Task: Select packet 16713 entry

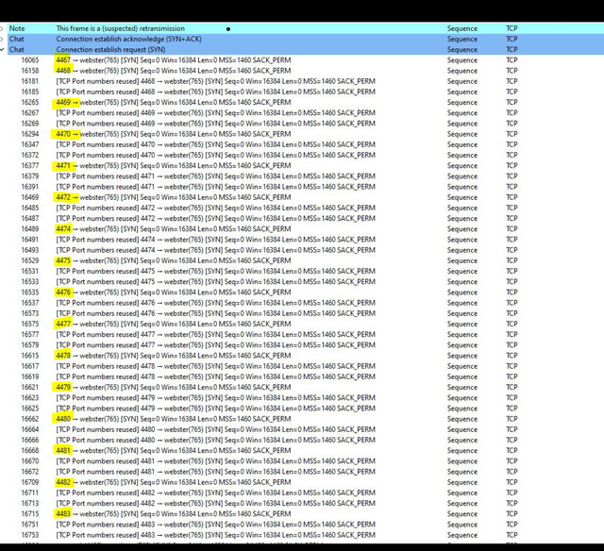Action: point(302,504)
